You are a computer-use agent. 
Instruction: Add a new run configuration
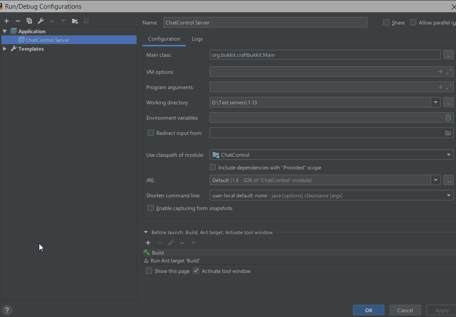tap(7, 21)
